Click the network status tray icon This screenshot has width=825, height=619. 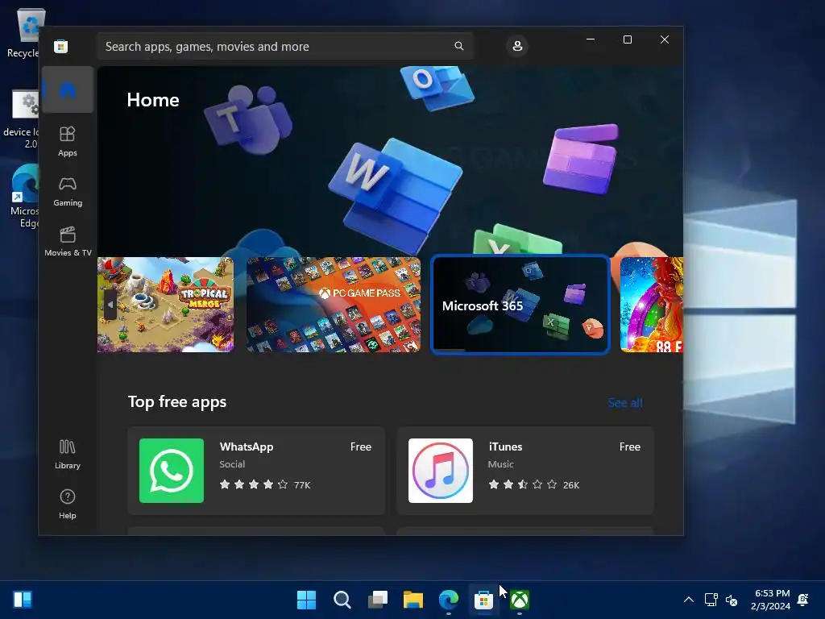[x=711, y=600]
